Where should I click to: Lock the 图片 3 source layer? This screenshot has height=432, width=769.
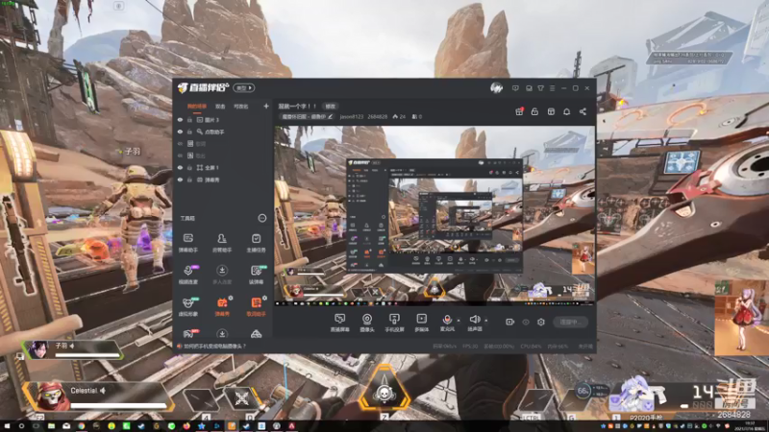(x=189, y=119)
